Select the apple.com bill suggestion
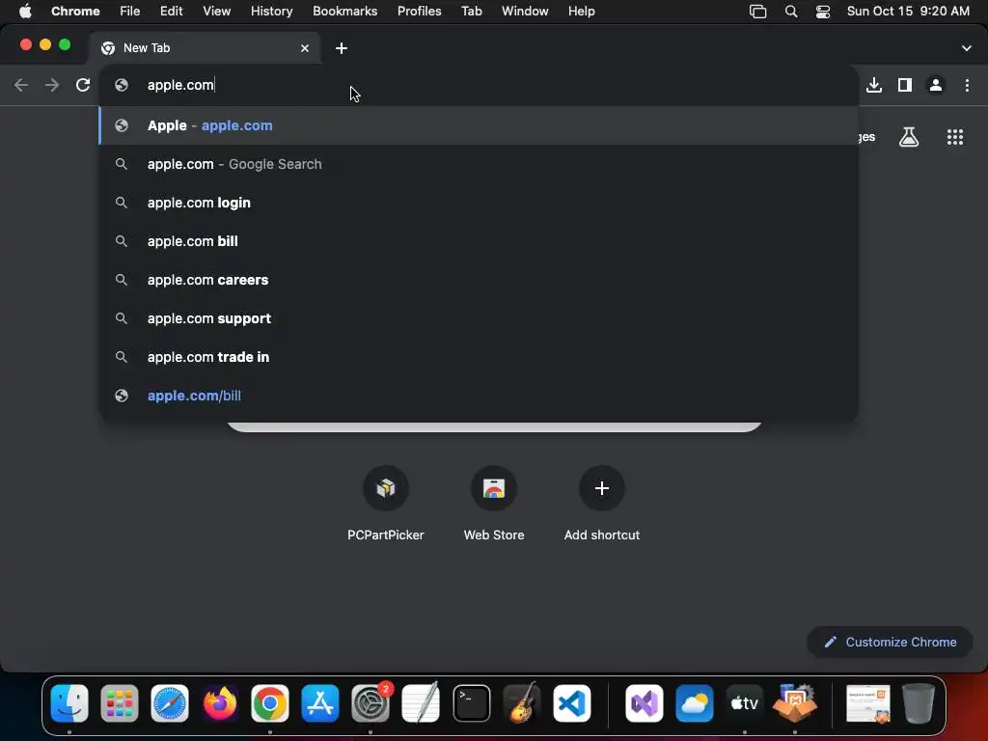988x741 pixels. 479,240
